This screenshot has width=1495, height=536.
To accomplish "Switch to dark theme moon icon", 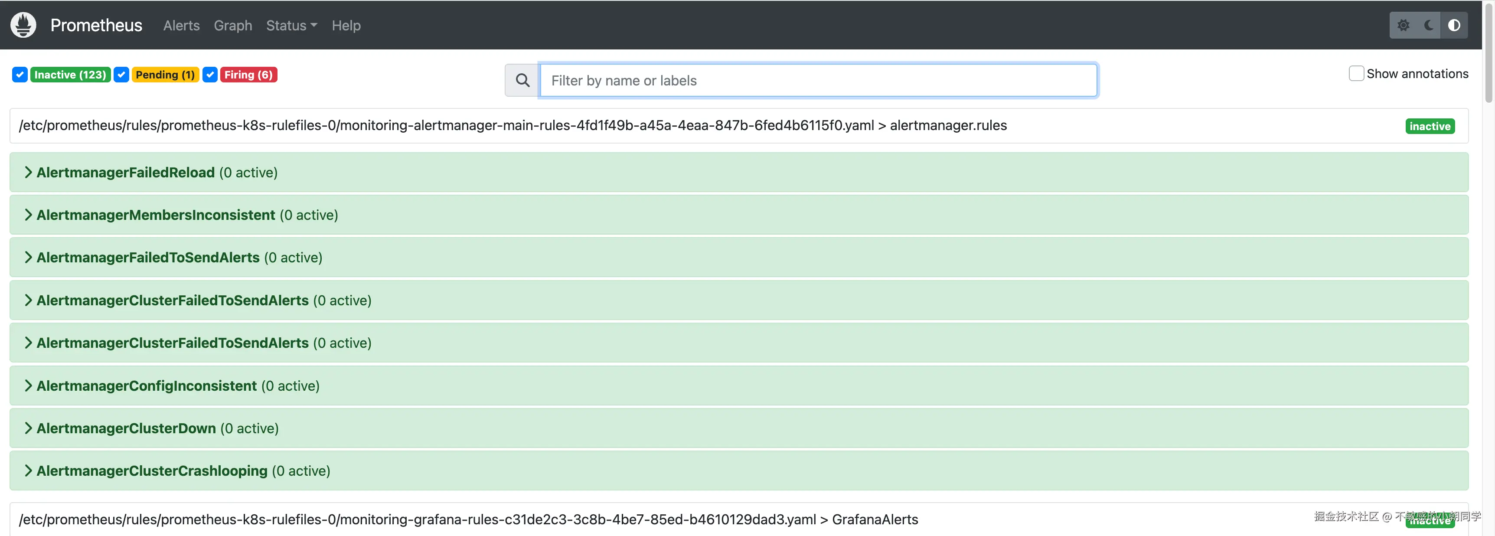I will (x=1429, y=25).
